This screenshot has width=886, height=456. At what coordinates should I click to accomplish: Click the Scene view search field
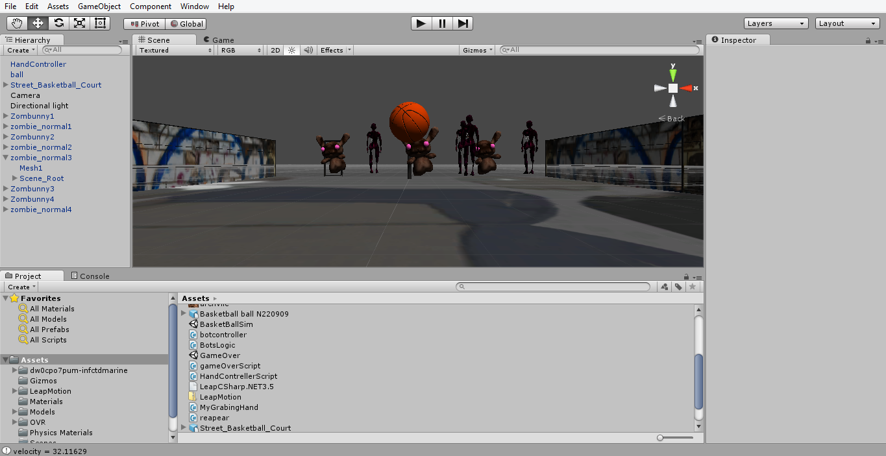[x=600, y=50]
